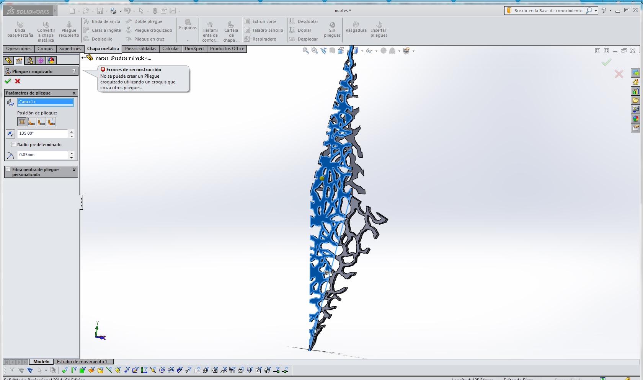Select Convertir a chapa metálica tool
Screen dimensions: 643x380
coord(46,32)
